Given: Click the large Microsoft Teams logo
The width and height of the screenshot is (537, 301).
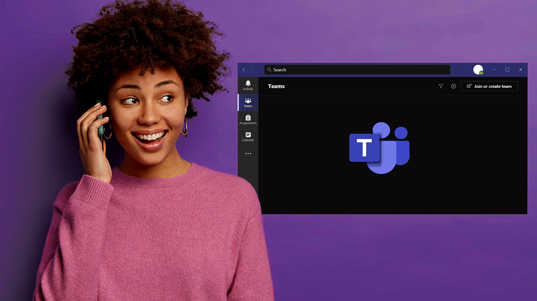Looking at the screenshot, I should pyautogui.click(x=379, y=148).
